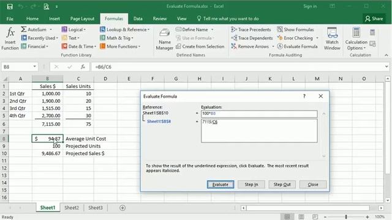Toggle Show Formulas
392x220 pixels.
(295, 29)
